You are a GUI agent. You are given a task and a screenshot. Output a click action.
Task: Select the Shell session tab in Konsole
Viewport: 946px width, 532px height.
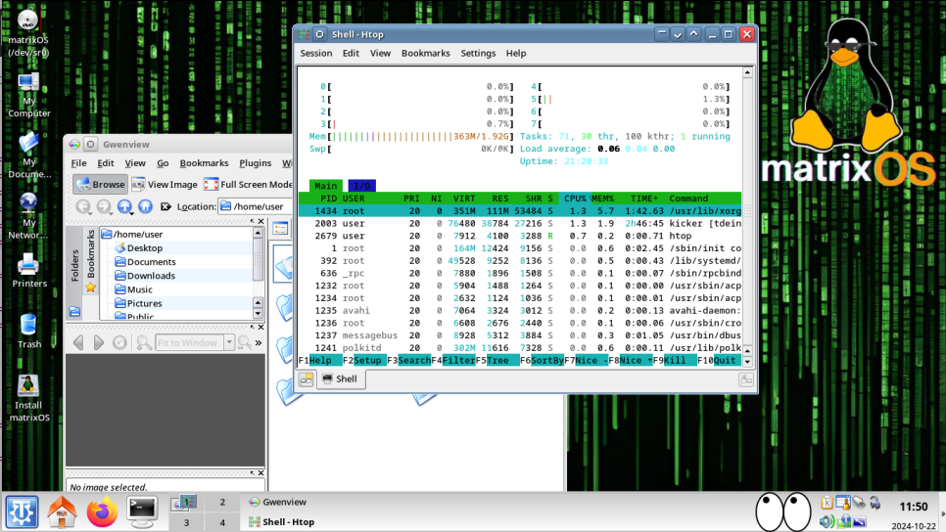point(340,379)
